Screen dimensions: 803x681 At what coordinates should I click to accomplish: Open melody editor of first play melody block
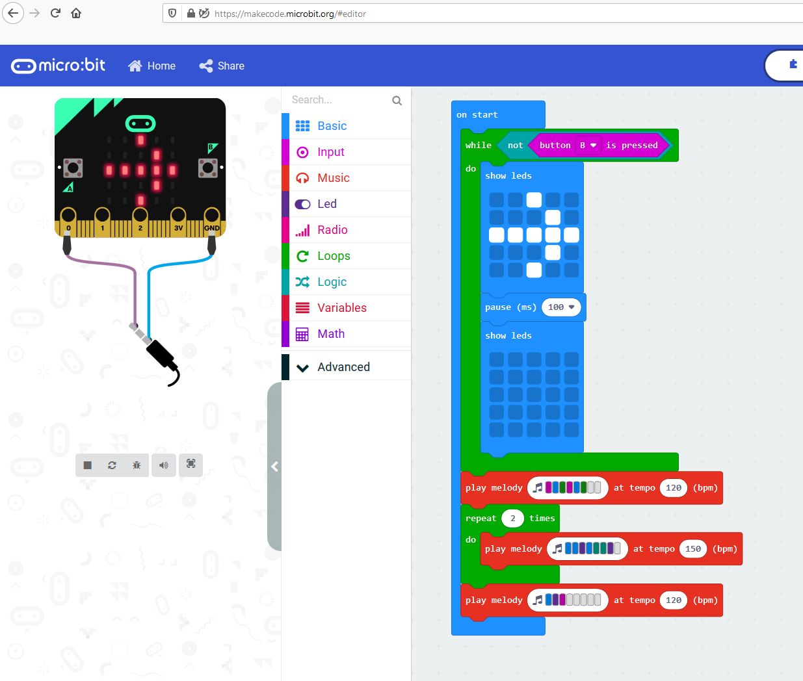[x=568, y=488]
